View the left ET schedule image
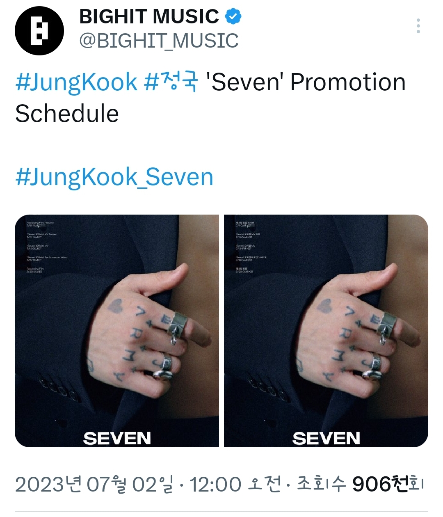 point(117,331)
